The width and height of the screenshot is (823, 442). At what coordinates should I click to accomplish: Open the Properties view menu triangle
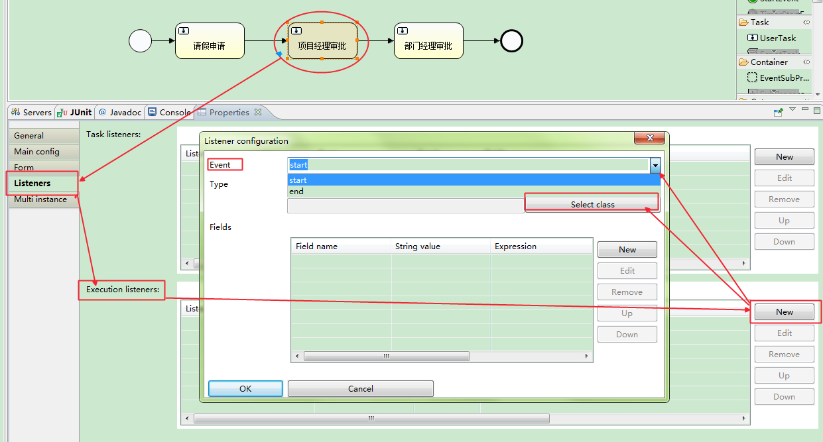(792, 111)
